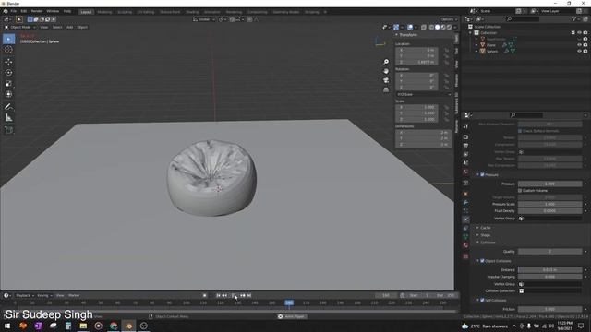The width and height of the screenshot is (591, 332).
Task: Expand Cache panel
Action: tap(486, 228)
